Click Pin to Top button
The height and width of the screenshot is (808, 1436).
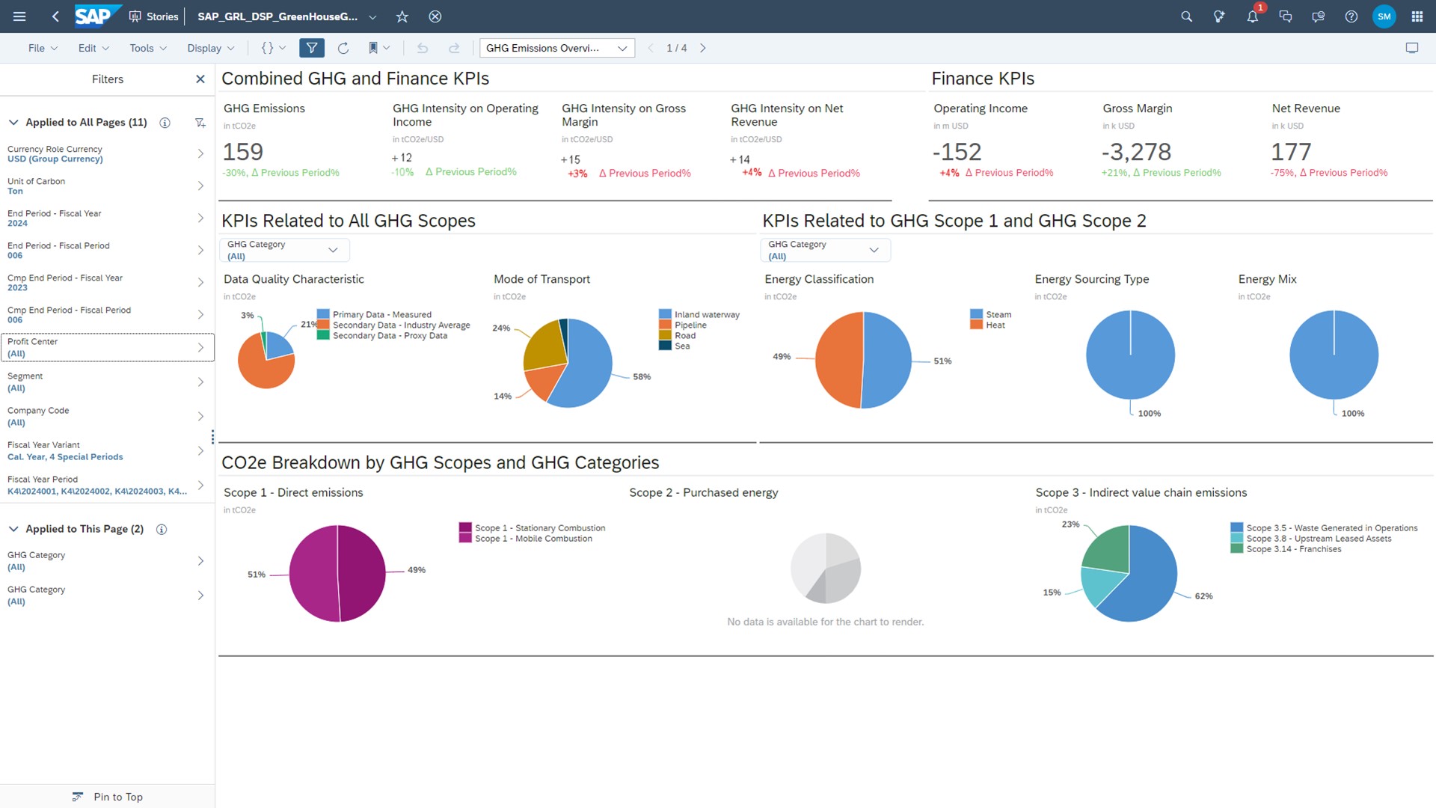(108, 797)
